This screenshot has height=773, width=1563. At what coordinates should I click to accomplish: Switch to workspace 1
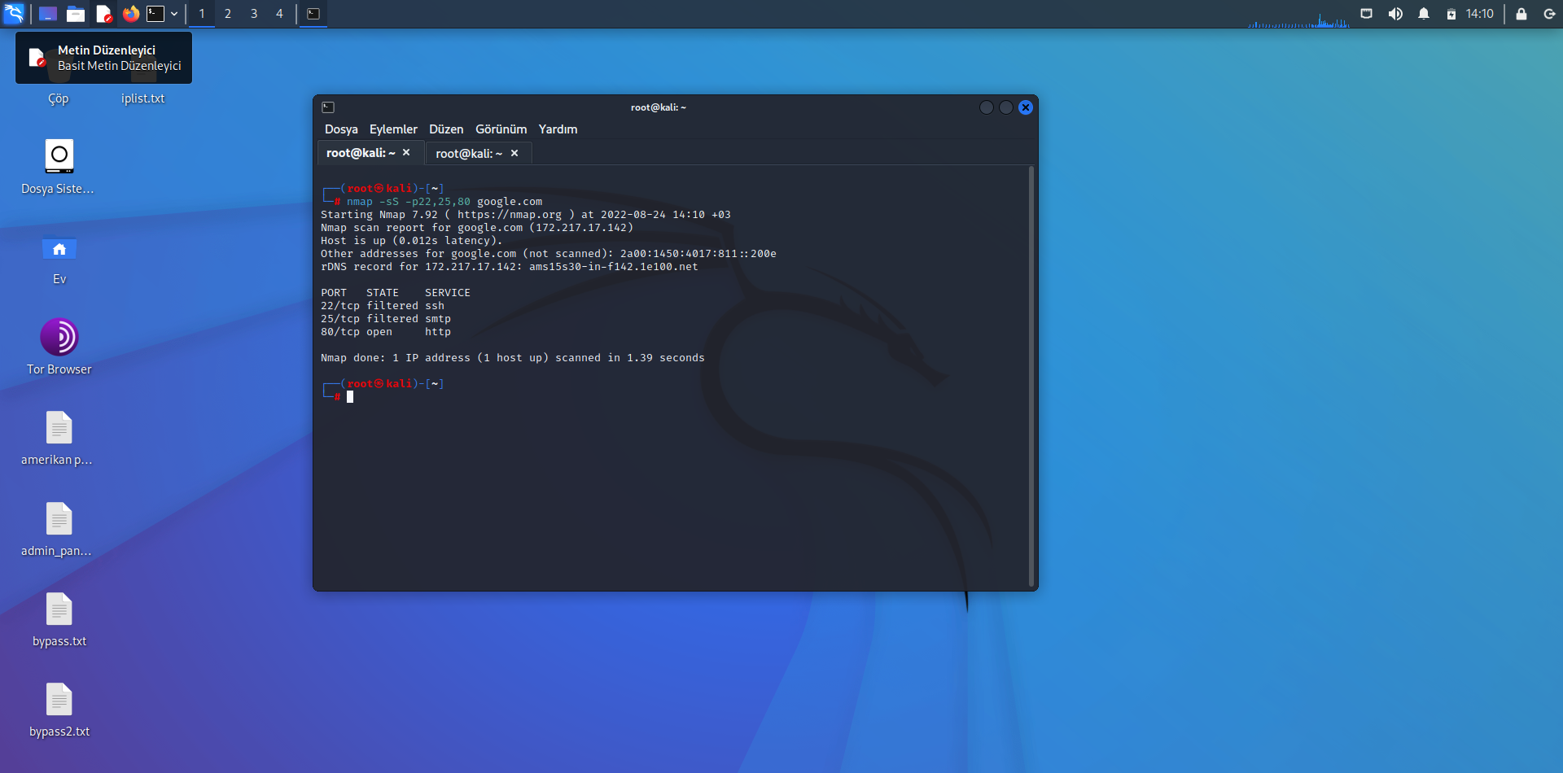point(202,14)
